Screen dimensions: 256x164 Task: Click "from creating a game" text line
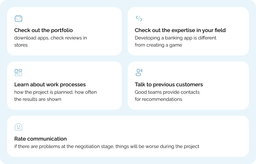coord(158,45)
